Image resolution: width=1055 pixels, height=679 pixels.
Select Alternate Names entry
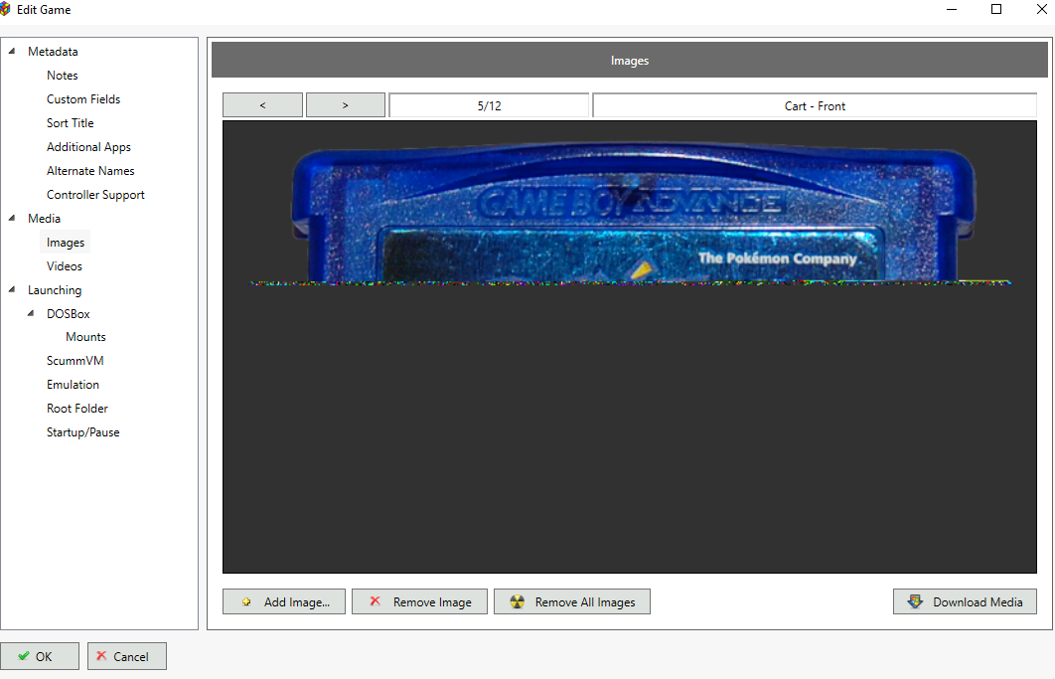click(x=90, y=171)
